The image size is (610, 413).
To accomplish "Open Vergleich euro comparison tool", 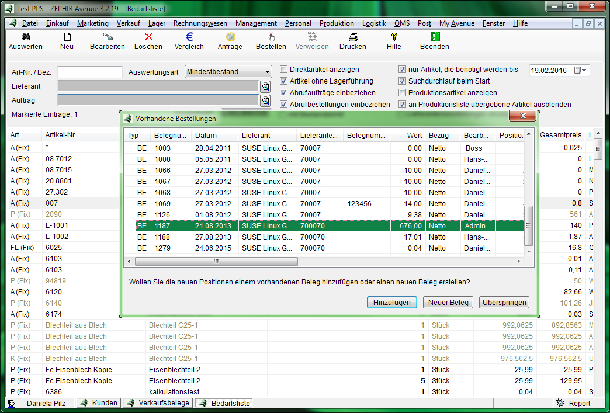I will 189,37.
